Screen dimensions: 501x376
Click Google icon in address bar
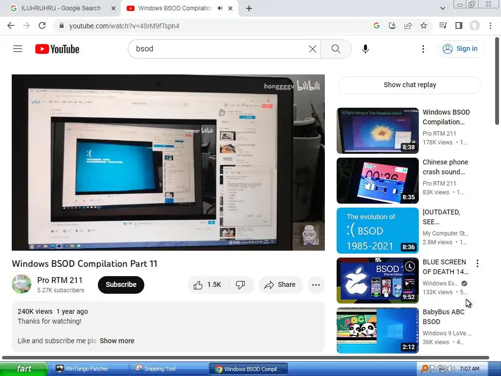pos(376,25)
